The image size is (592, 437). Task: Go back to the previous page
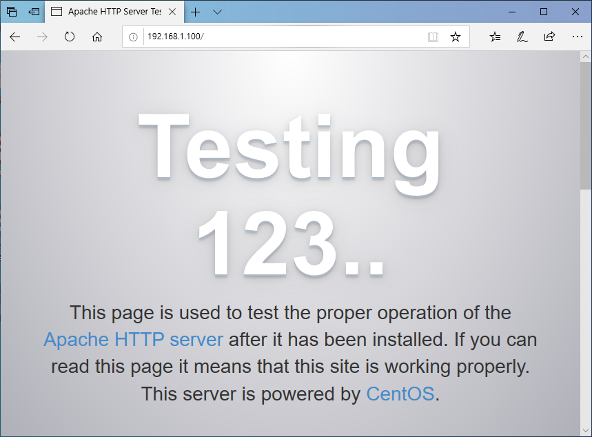point(14,37)
